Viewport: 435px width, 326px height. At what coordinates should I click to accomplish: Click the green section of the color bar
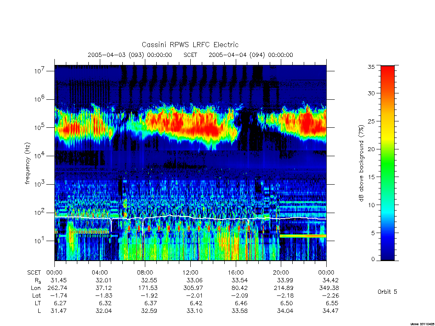pos(387,166)
